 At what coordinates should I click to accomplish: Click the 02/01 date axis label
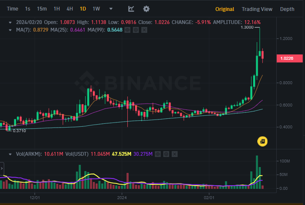(209, 198)
